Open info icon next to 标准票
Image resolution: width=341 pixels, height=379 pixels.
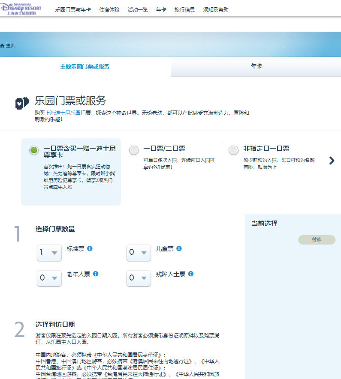[90, 248]
